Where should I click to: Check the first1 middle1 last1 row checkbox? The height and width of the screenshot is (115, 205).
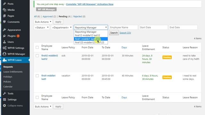pyautogui.click(x=37, y=76)
